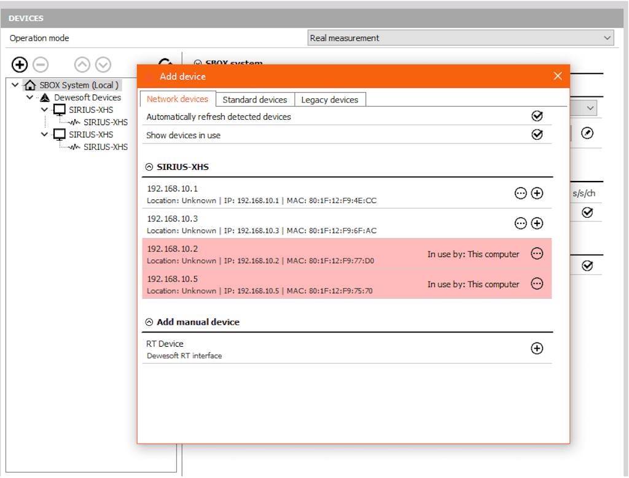This screenshot has height=478, width=629.
Task: Collapse the Add manual device section
Action: [149, 322]
